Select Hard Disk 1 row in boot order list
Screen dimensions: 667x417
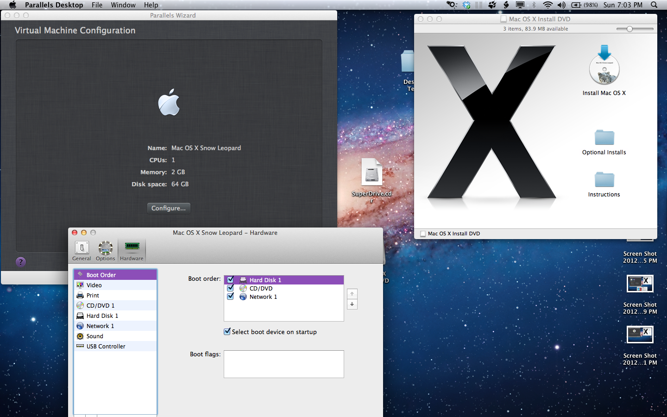pyautogui.click(x=284, y=280)
